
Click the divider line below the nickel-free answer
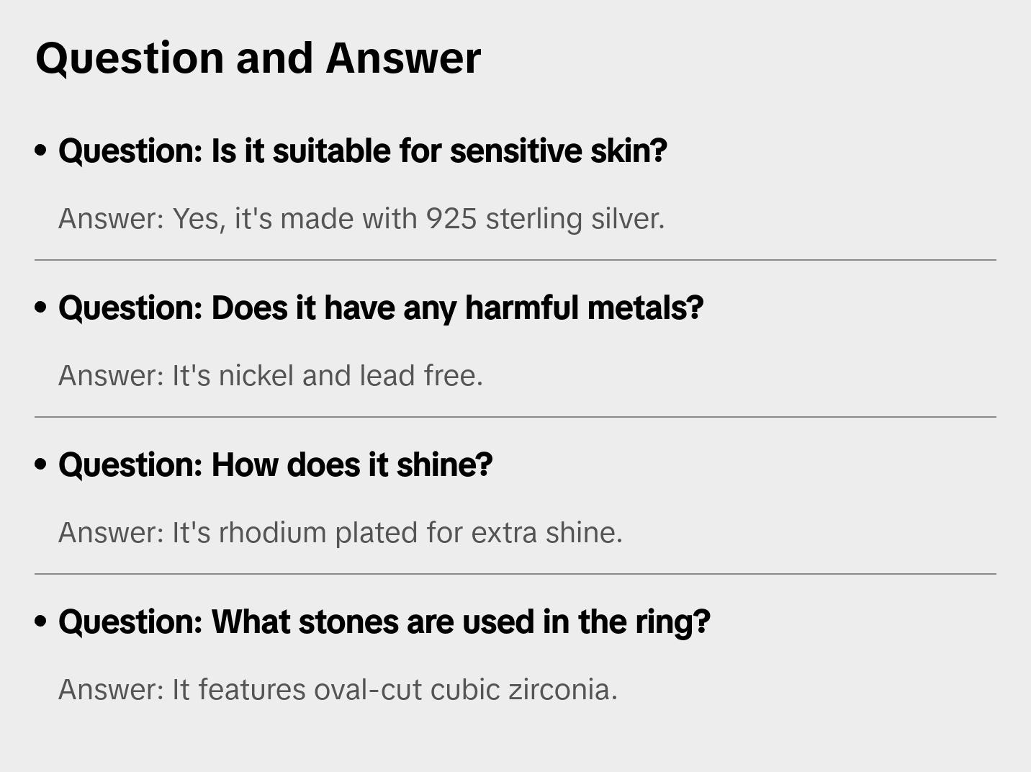(x=515, y=417)
